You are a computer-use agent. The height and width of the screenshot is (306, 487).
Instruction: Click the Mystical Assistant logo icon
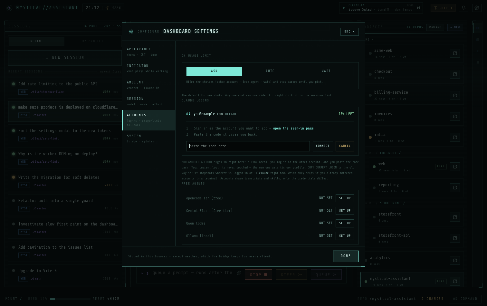9,8
